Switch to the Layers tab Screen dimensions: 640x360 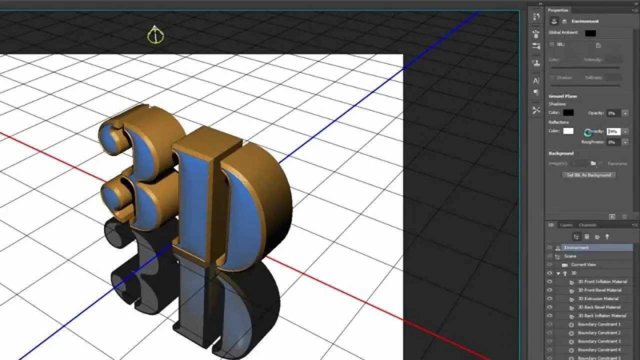pyautogui.click(x=566, y=225)
